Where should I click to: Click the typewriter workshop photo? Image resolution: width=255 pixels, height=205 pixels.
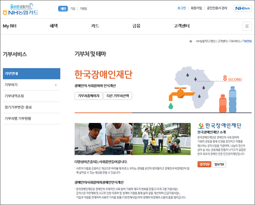coord(104,139)
